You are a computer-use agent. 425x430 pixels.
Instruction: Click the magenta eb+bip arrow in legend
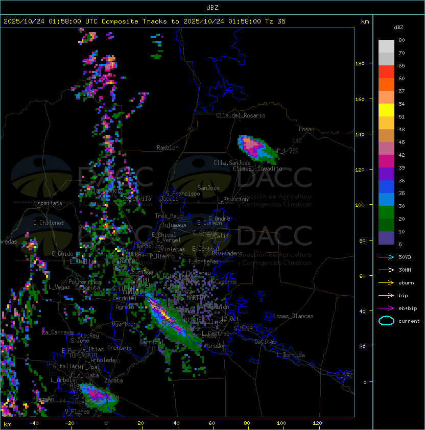pos(386,308)
